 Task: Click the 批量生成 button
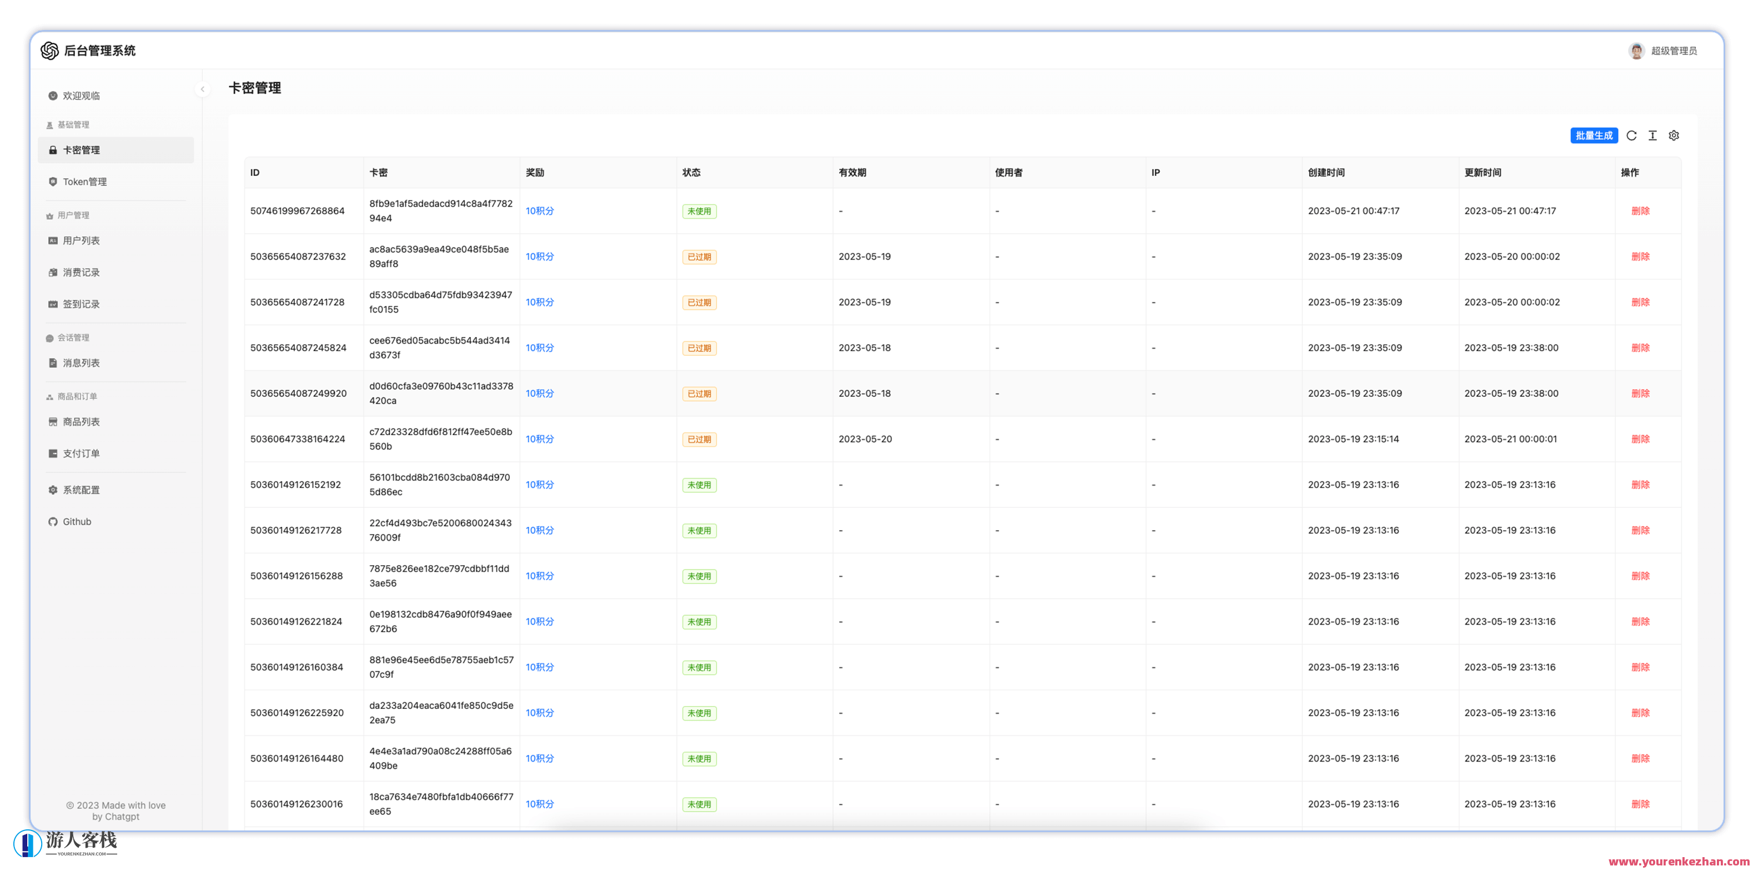(1593, 135)
